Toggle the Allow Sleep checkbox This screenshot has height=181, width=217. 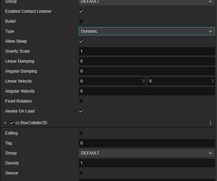click(x=81, y=41)
